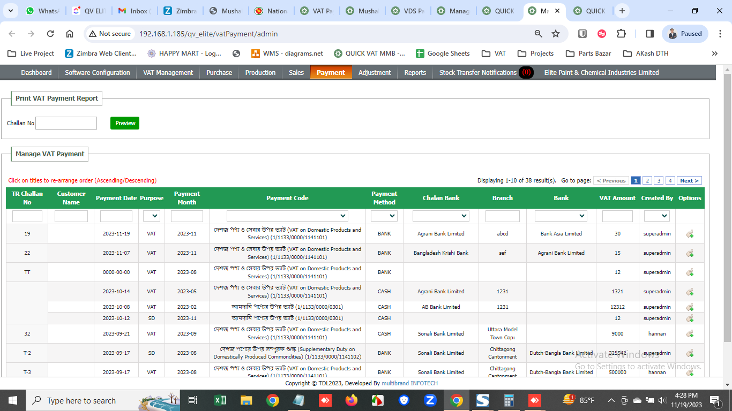Click the green Preview button
This screenshot has height=411, width=732.
125,123
